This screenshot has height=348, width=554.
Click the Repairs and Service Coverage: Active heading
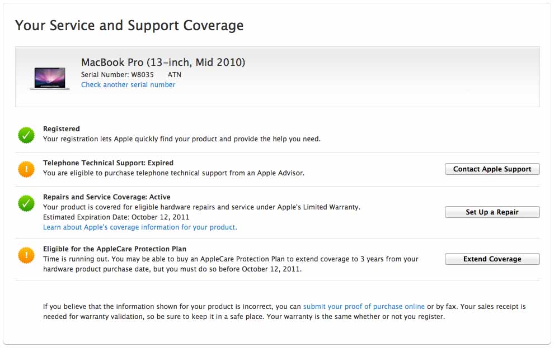tap(106, 197)
